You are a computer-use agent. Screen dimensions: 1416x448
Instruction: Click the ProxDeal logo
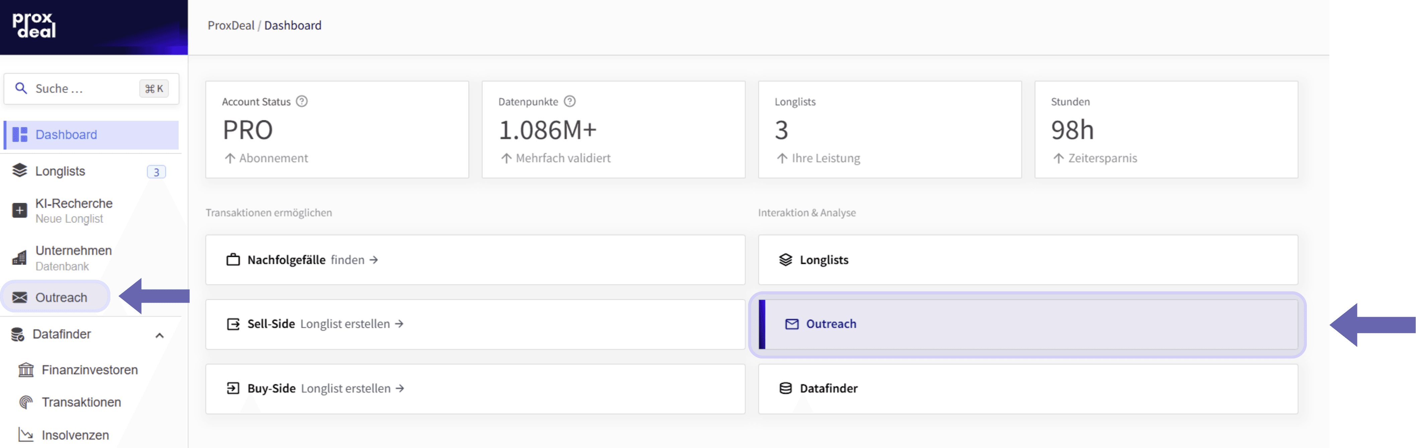pos(34,26)
